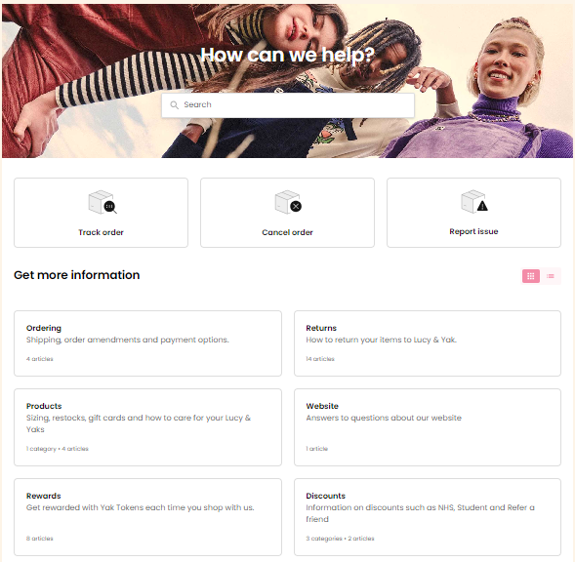Open the Website help category
This screenshot has height=562, width=575.
point(428,427)
